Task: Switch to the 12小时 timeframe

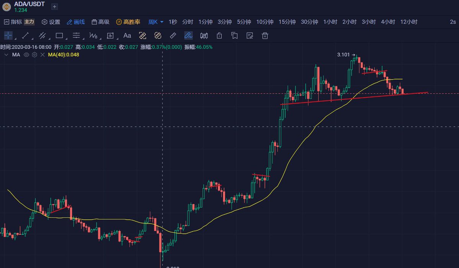Action: click(409, 22)
